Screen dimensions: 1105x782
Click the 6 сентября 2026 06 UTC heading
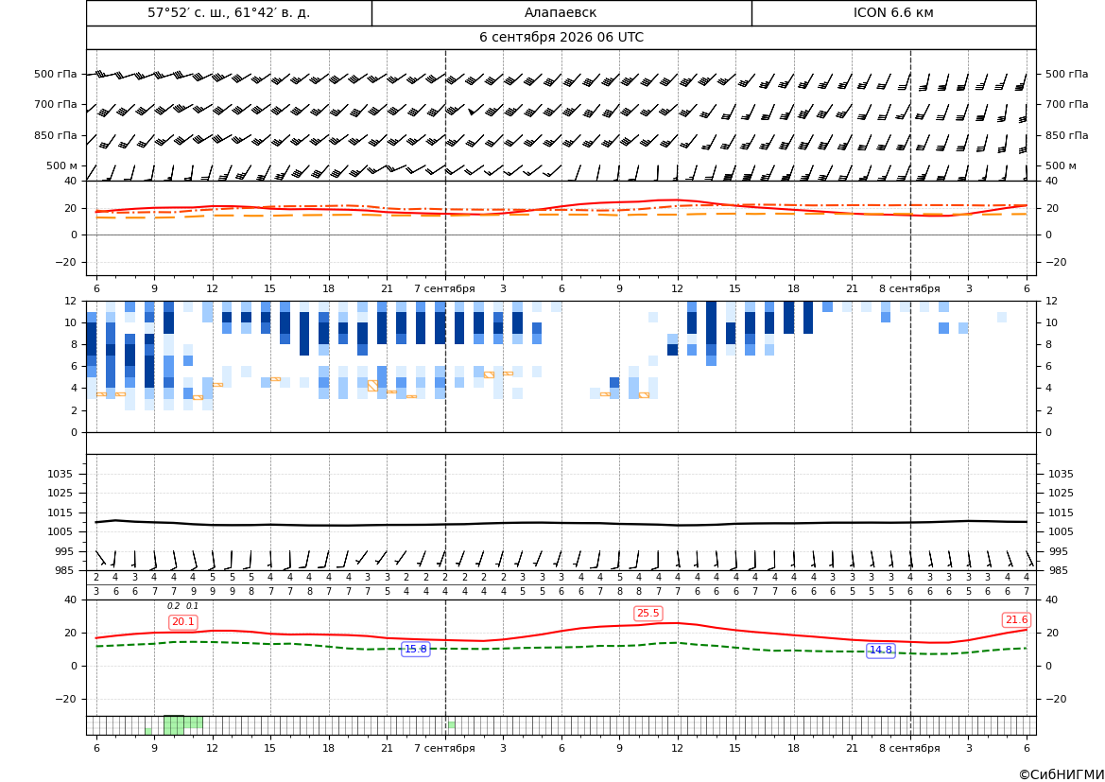(561, 38)
